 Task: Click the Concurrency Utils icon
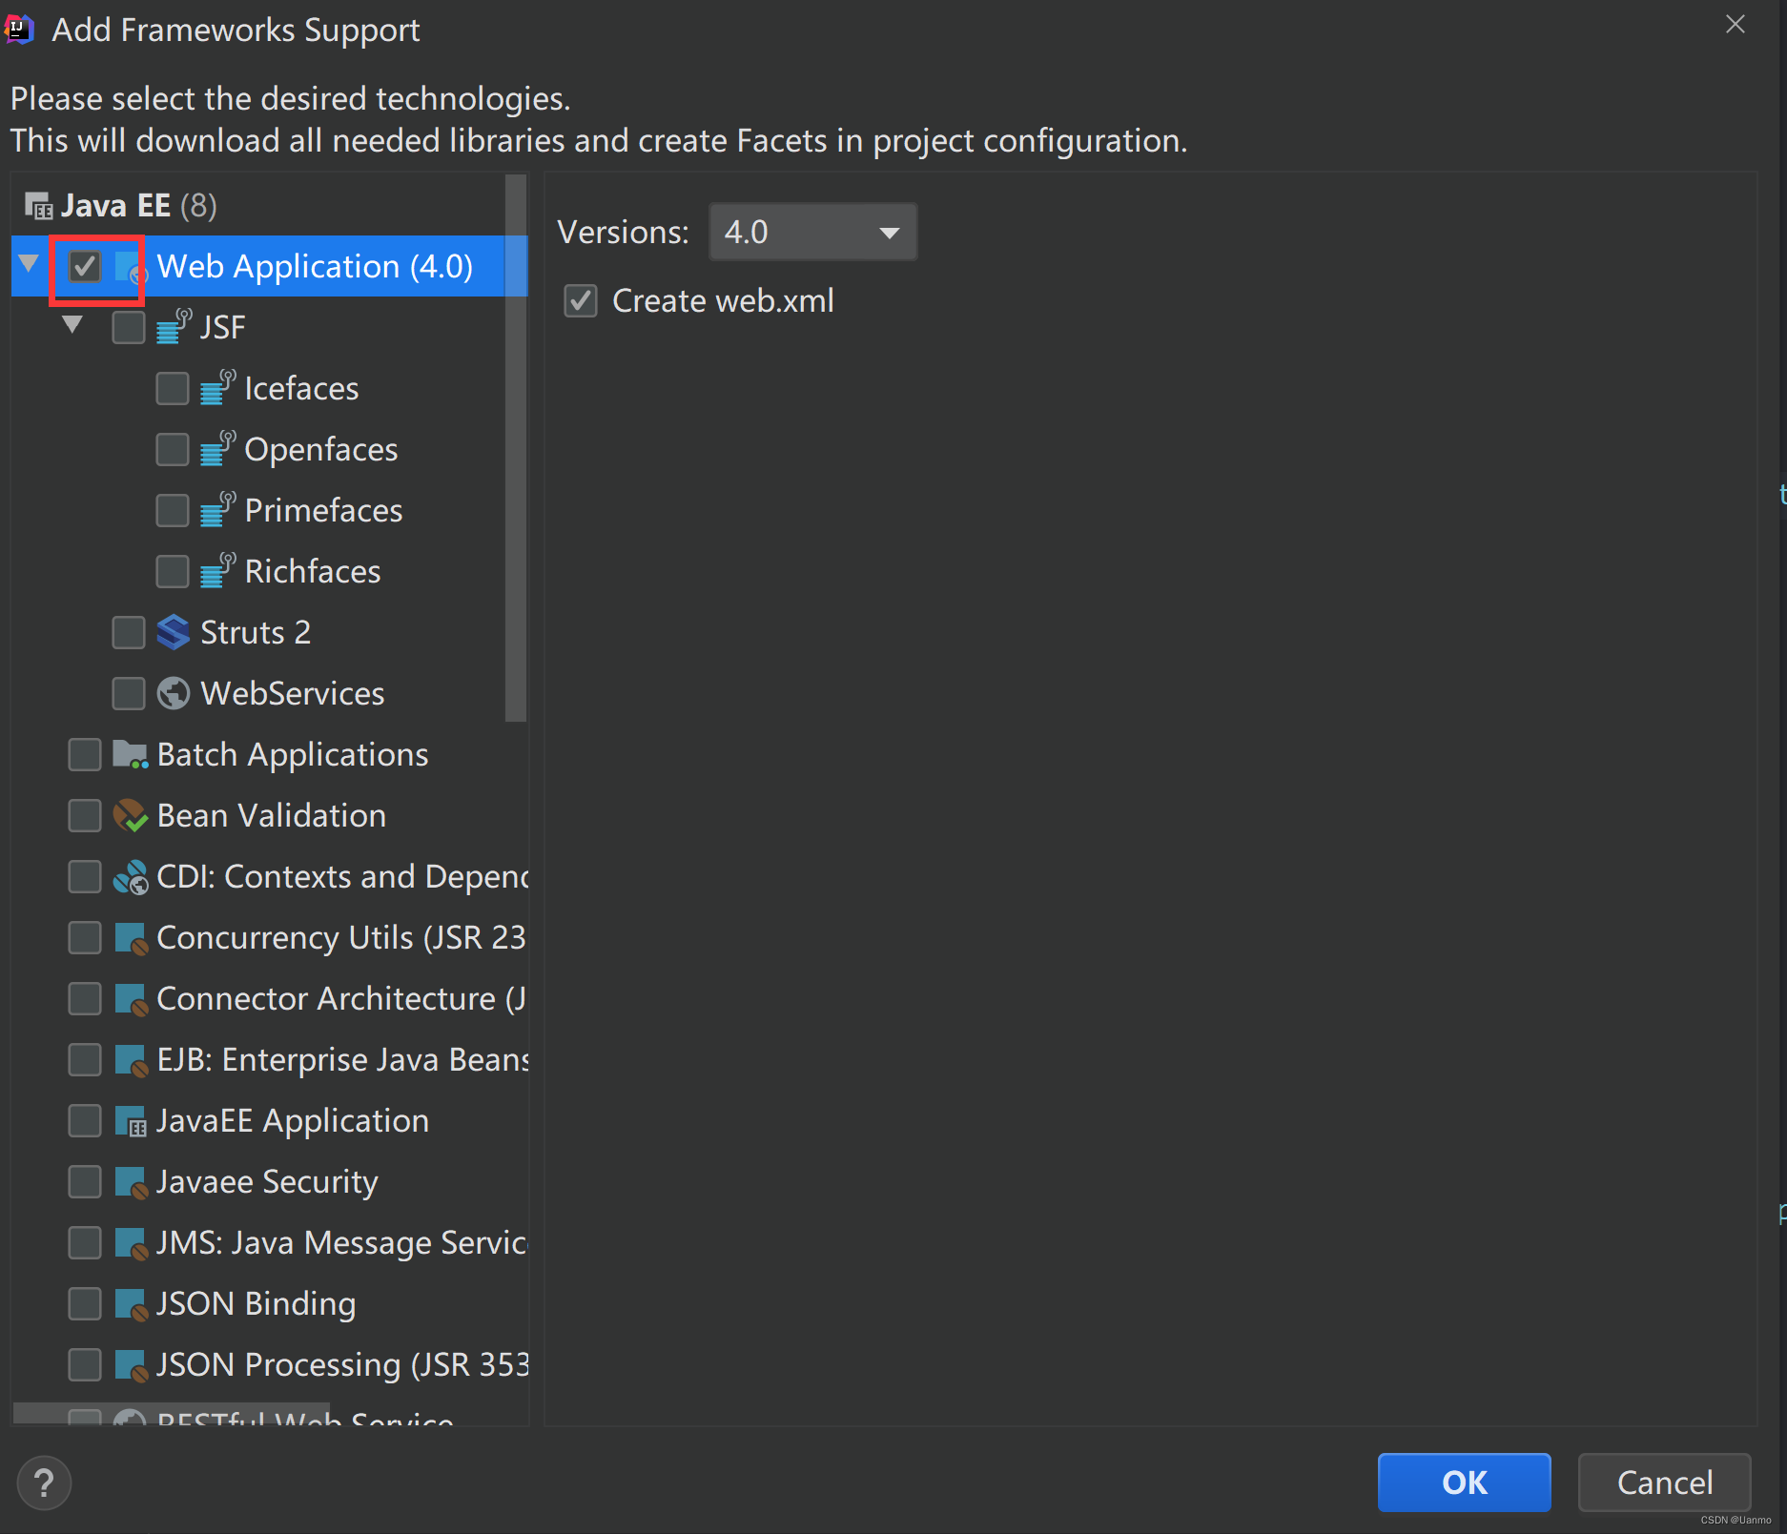coord(131,938)
